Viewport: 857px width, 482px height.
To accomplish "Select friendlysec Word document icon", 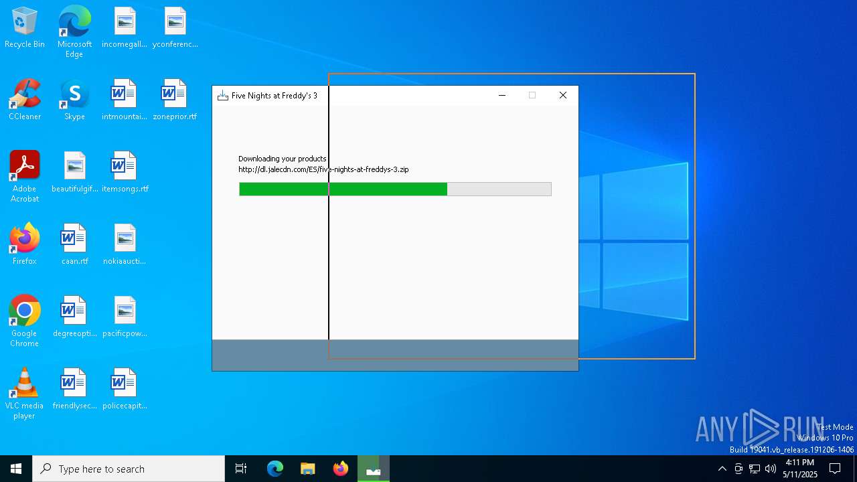I will [74, 390].
